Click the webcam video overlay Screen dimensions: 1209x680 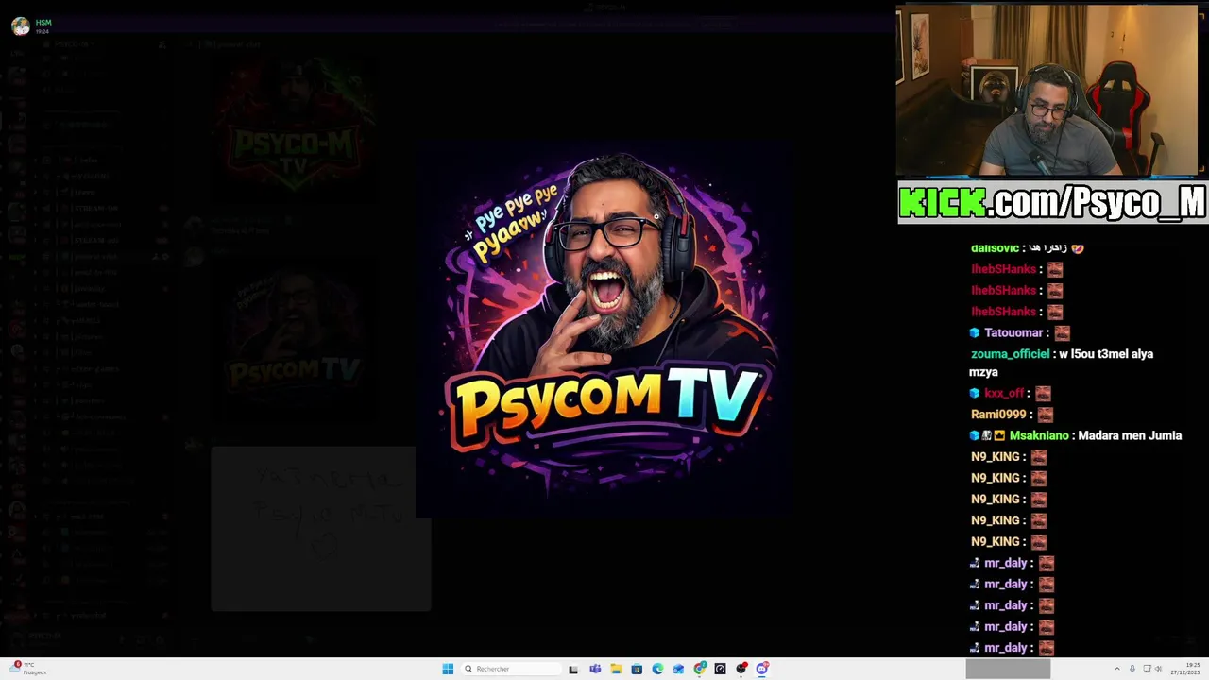1047,91
